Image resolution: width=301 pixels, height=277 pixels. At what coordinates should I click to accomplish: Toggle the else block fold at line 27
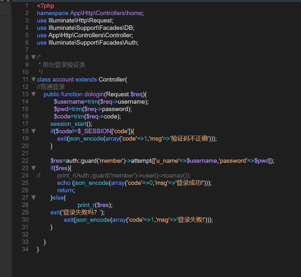coord(34,197)
